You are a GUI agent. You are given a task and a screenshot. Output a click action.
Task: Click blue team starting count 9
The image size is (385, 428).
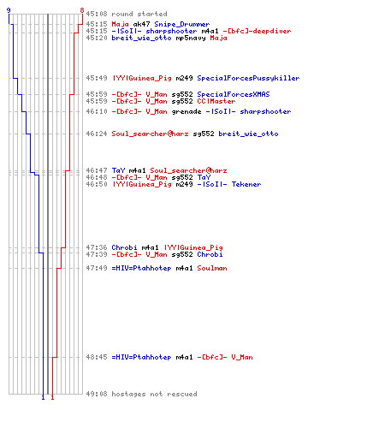(x=9, y=10)
